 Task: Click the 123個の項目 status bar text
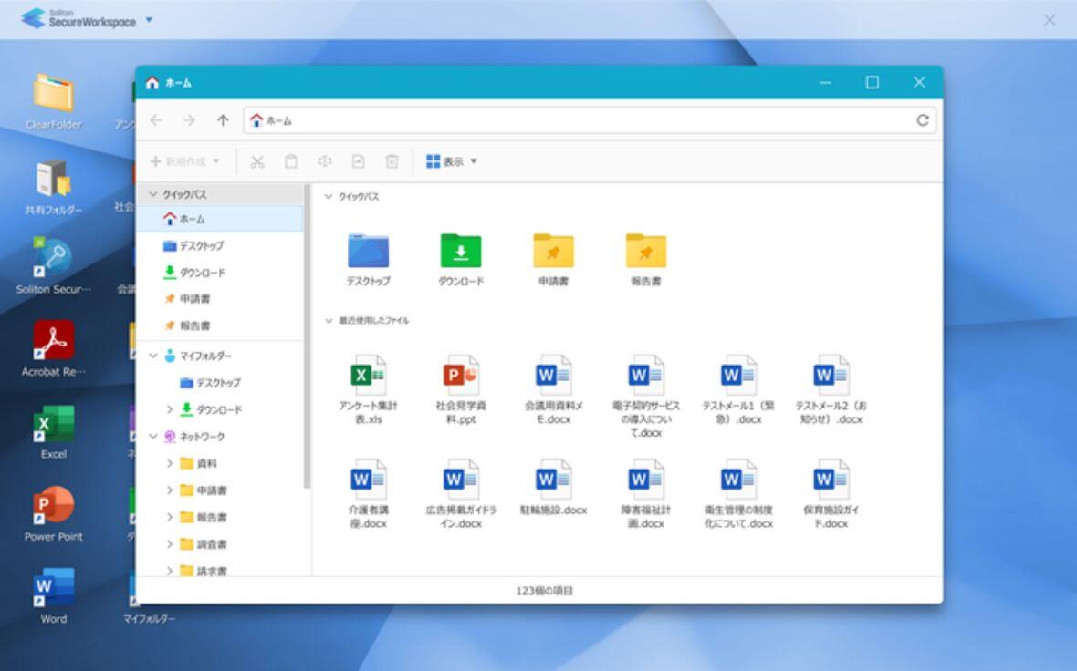click(x=544, y=591)
